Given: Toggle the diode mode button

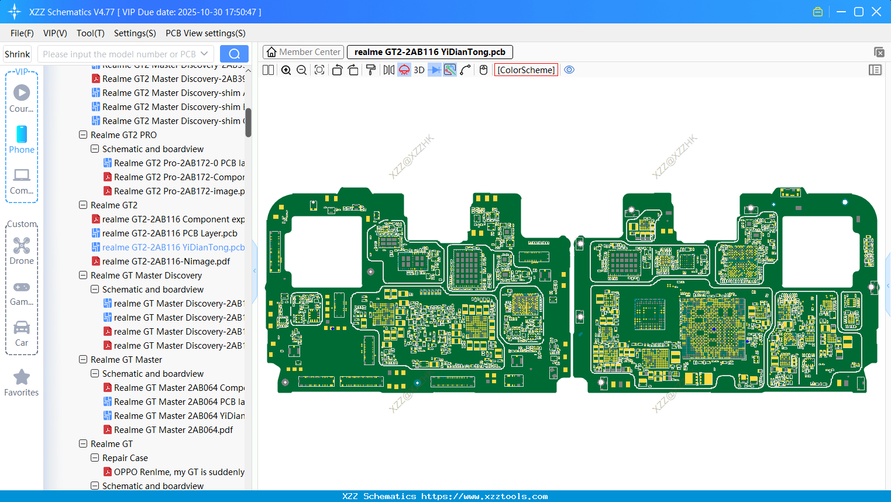Looking at the screenshot, I should tap(434, 70).
